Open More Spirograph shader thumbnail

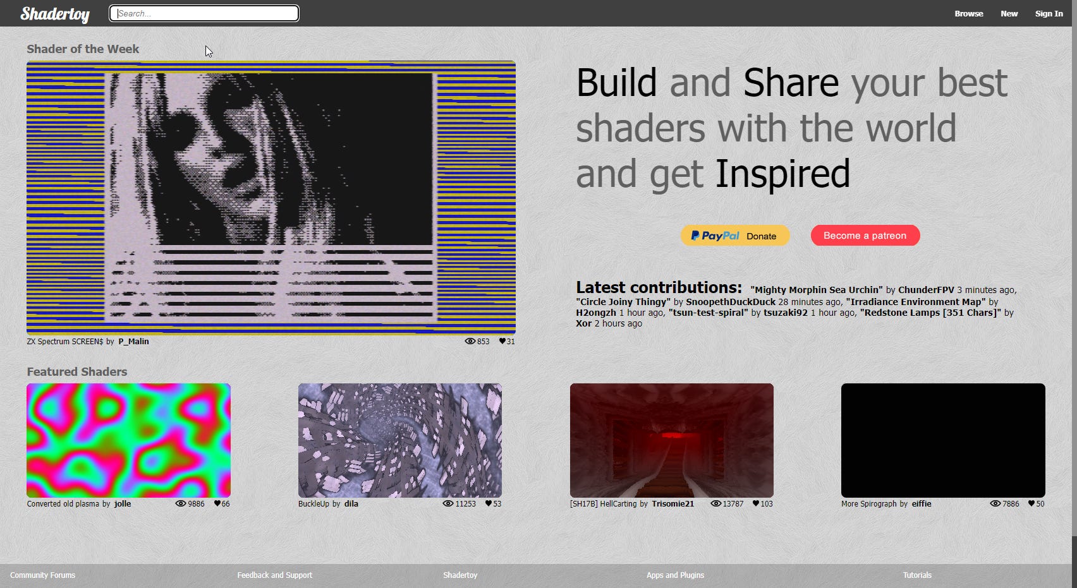pos(943,440)
